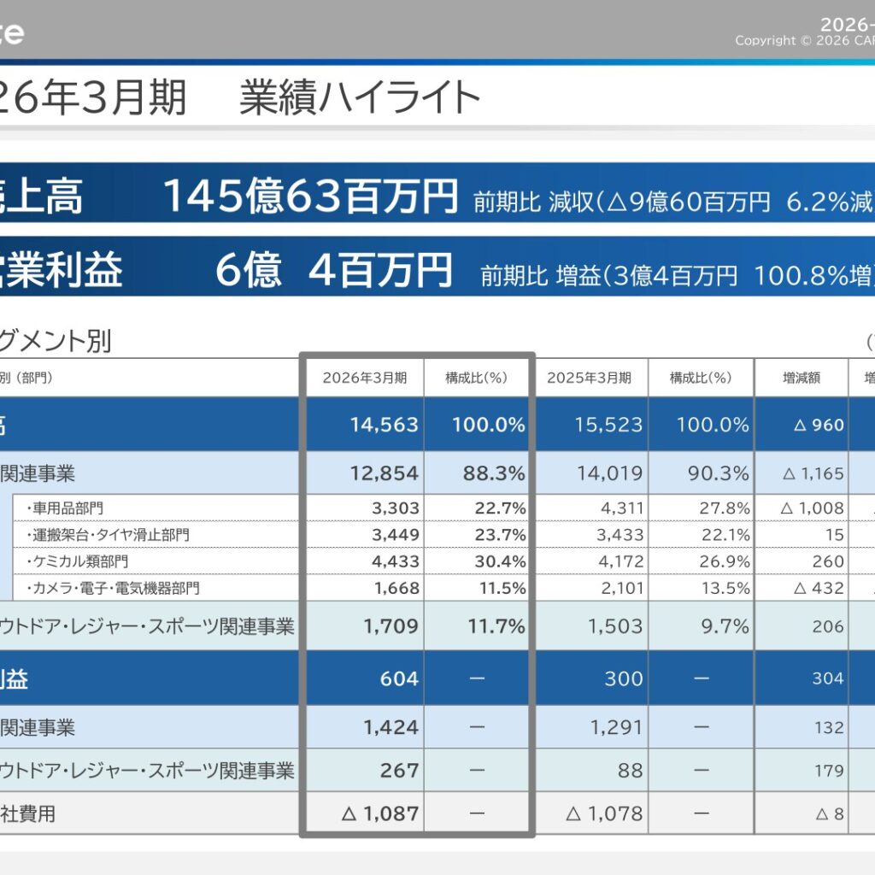Select value 3,449 in table

pos(396,535)
